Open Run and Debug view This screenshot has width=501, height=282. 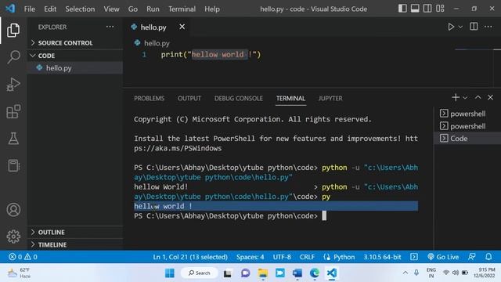[13, 85]
